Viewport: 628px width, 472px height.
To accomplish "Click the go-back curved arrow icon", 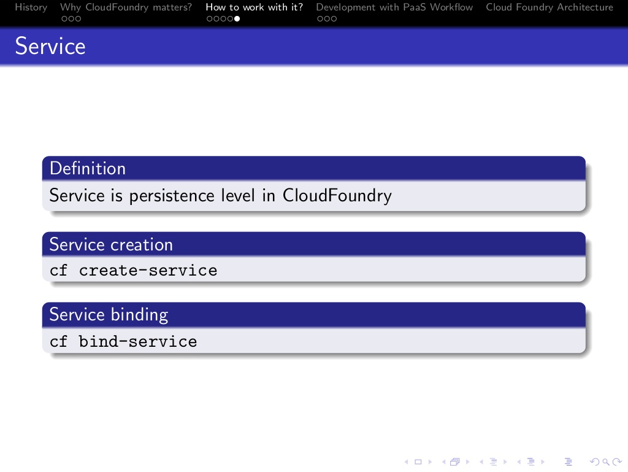I will tap(595, 462).
